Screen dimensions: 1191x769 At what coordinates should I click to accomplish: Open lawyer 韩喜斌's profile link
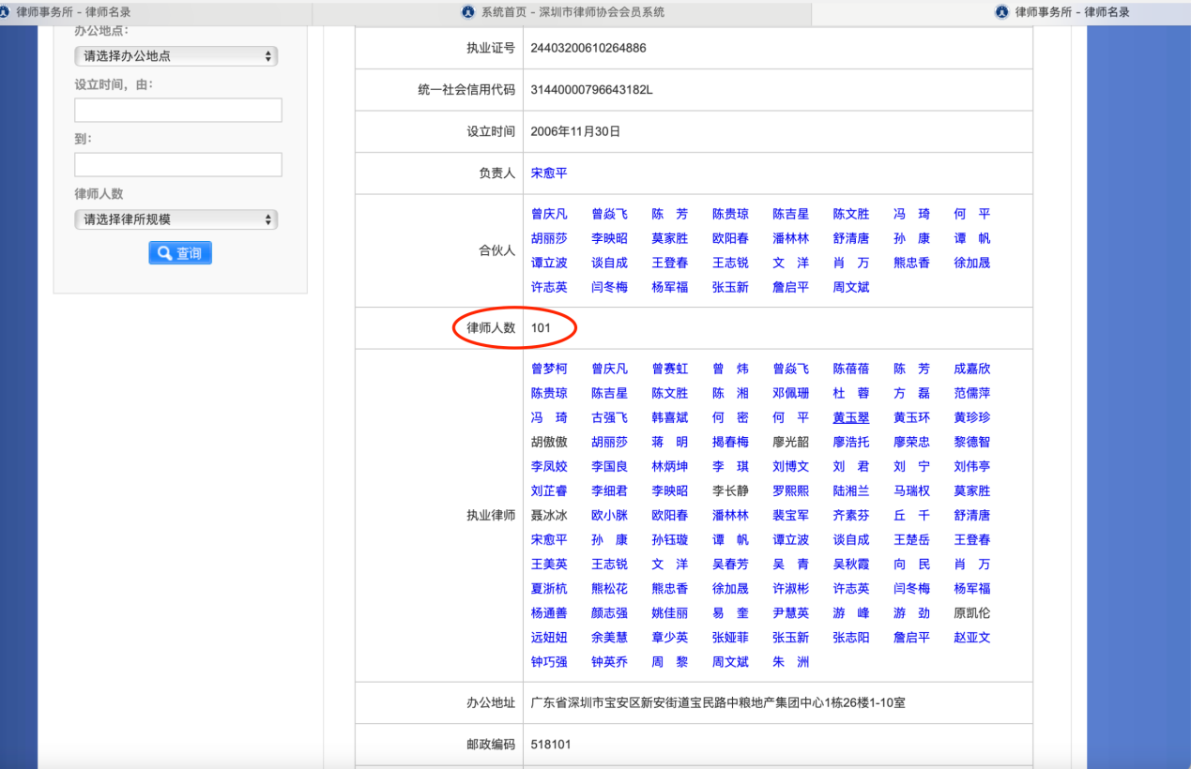(670, 417)
